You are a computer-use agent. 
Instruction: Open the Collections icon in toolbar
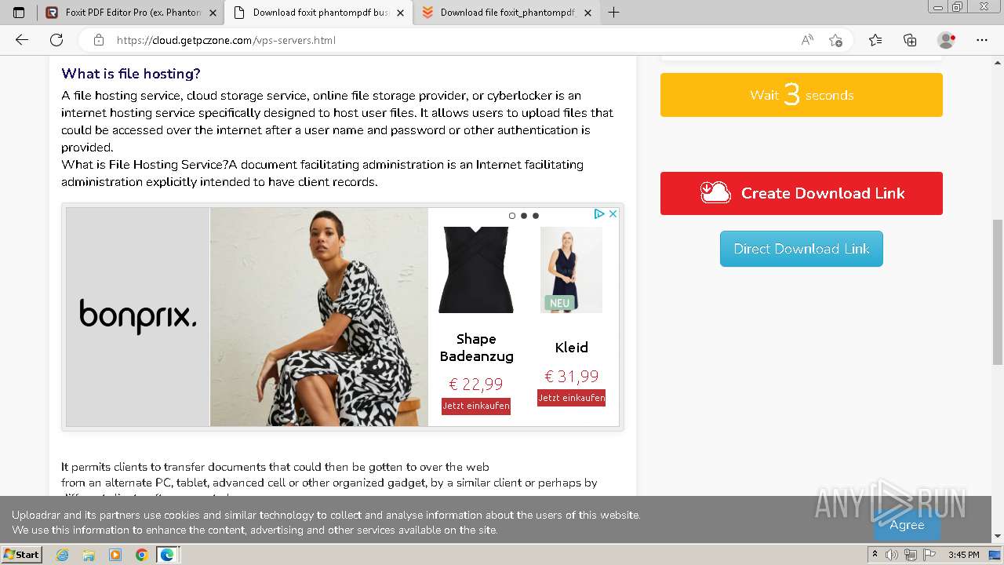coord(910,40)
